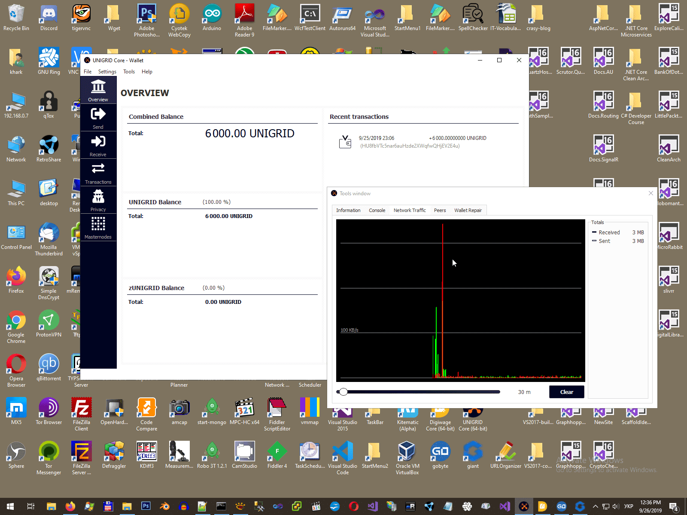Select the Recycle Bin desktop icon
This screenshot has height=515, width=687.
(x=16, y=18)
